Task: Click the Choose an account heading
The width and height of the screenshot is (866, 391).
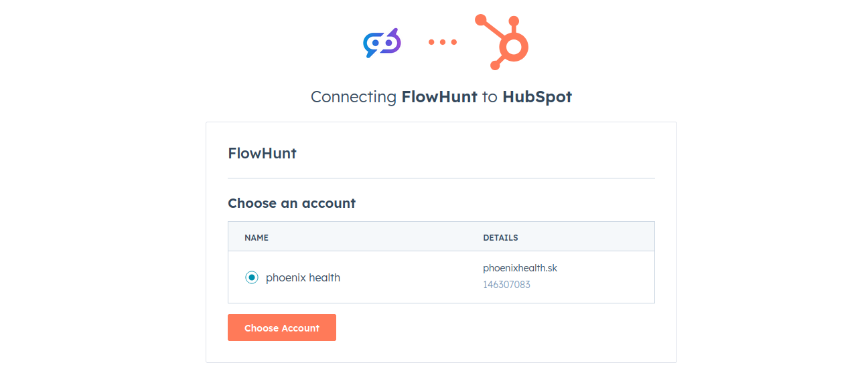Action: pyautogui.click(x=291, y=203)
